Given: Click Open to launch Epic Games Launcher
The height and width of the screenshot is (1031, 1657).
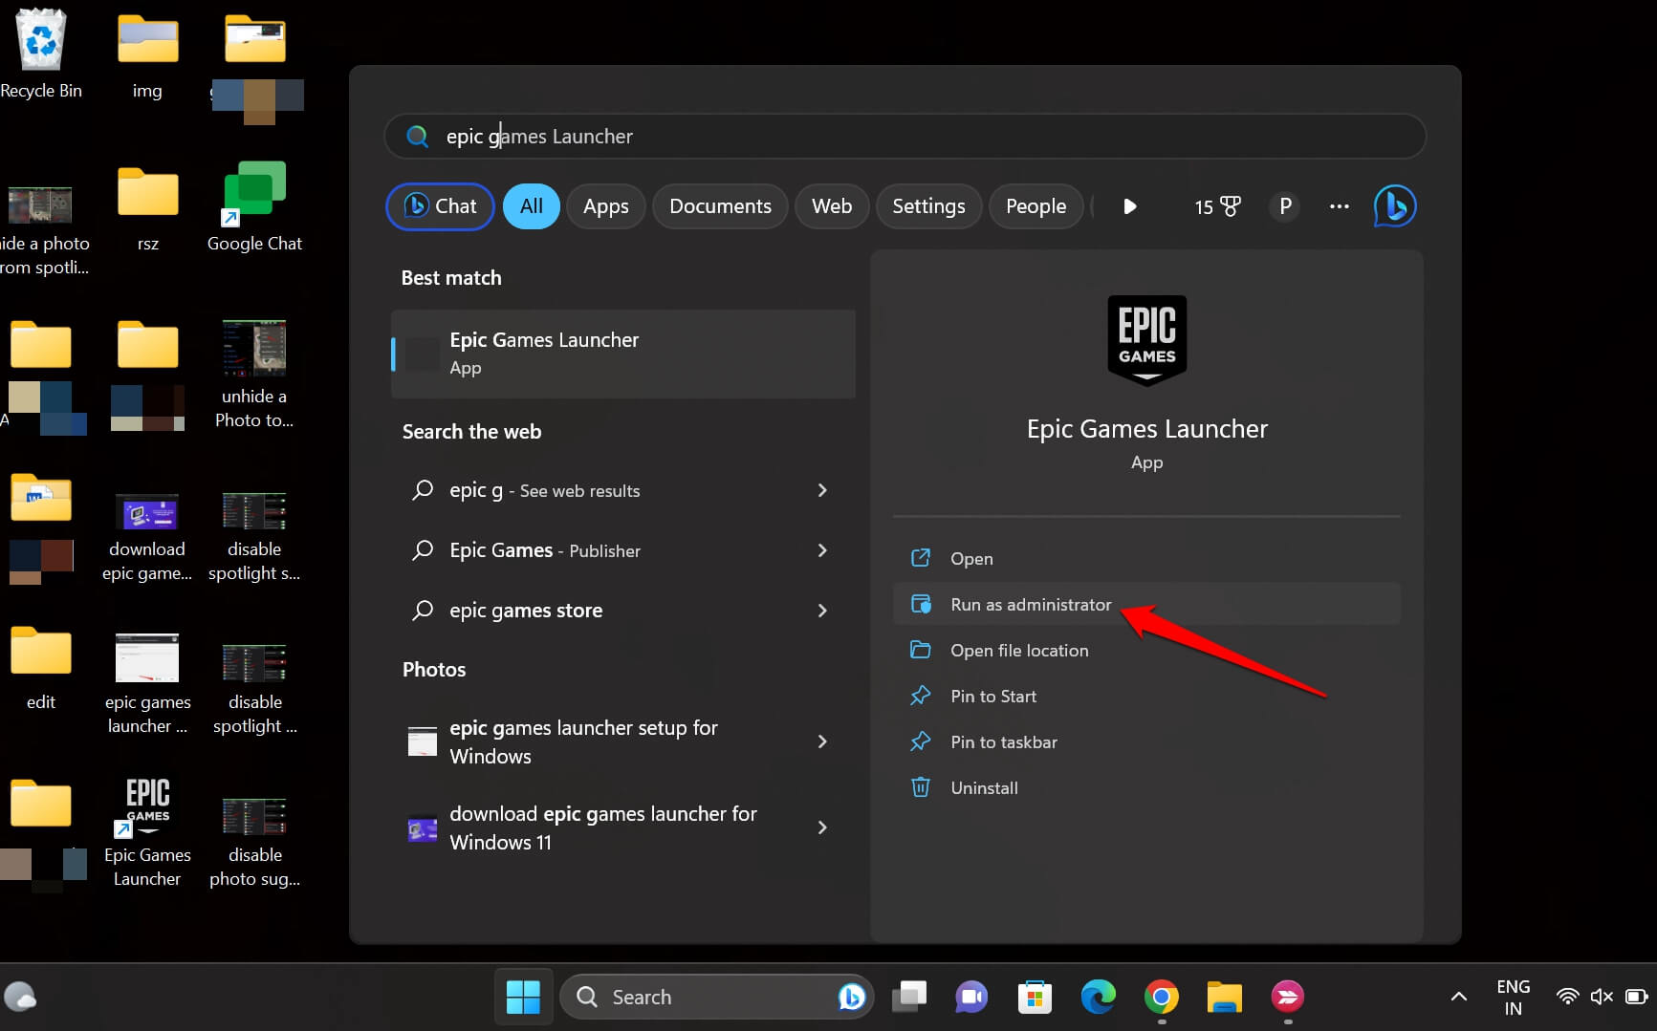Looking at the screenshot, I should point(970,558).
